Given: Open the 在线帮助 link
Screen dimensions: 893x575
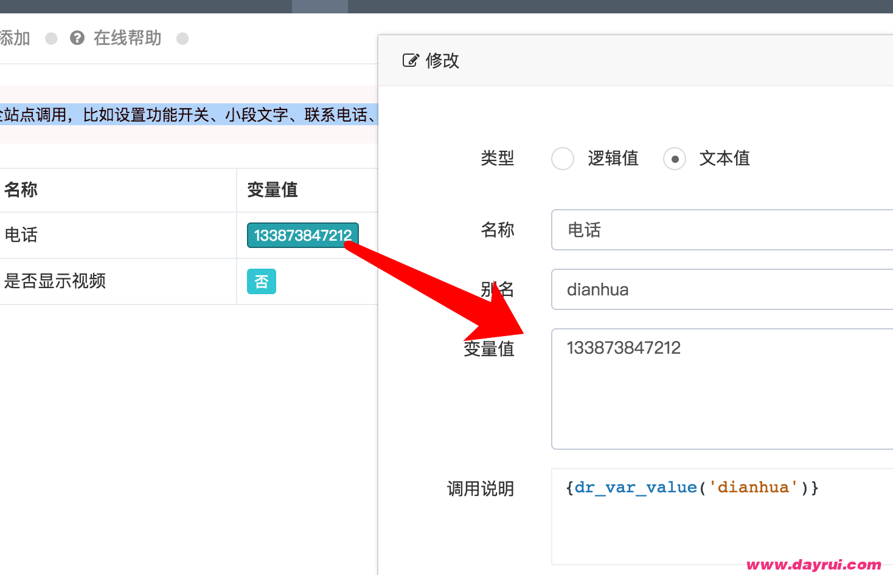Looking at the screenshot, I should (x=127, y=38).
